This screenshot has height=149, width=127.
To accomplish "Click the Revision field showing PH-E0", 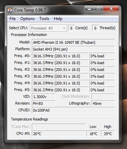I will click(44, 104).
